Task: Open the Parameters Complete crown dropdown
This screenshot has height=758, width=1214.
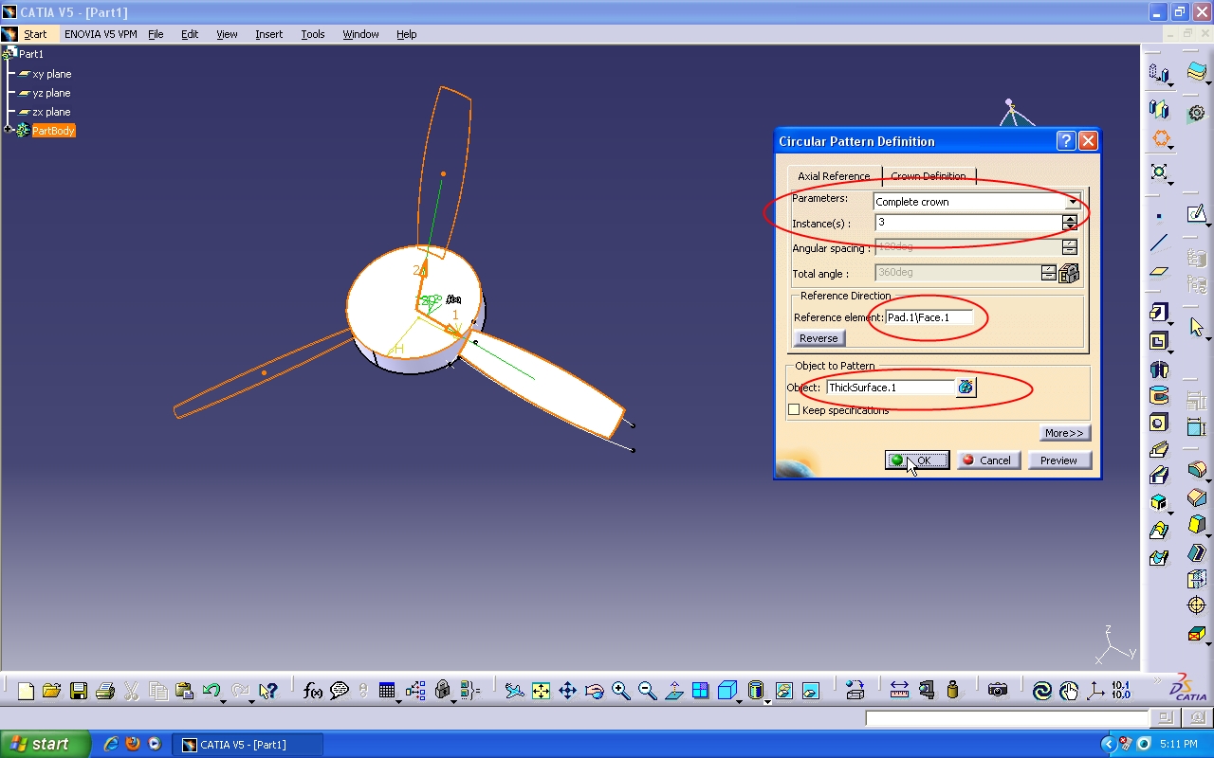Action: coord(1073,202)
